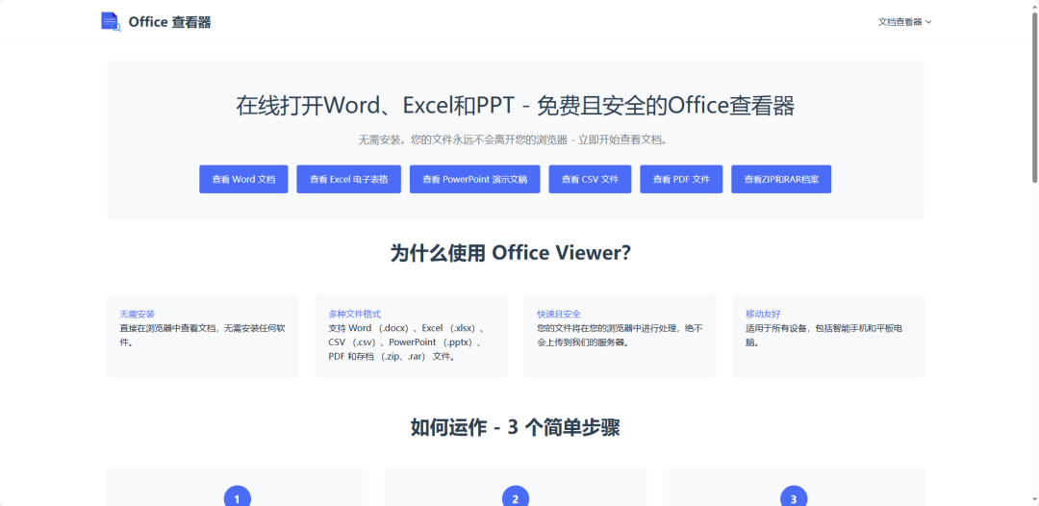Click the 移动友好 card heading
The width and height of the screenshot is (1039, 506).
click(763, 314)
